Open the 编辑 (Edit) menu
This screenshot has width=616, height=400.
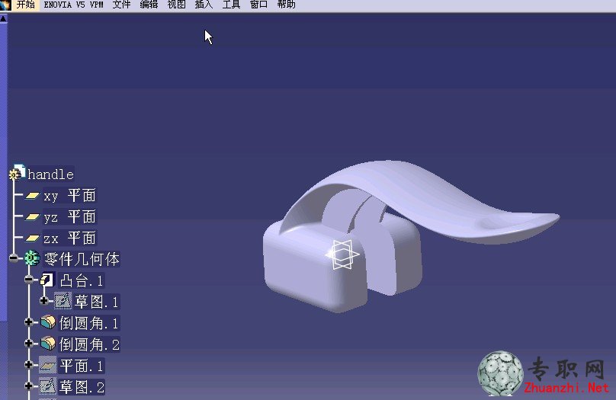[149, 5]
